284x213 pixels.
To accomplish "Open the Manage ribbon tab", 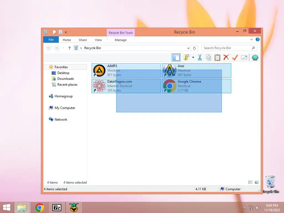I will [x=121, y=40].
